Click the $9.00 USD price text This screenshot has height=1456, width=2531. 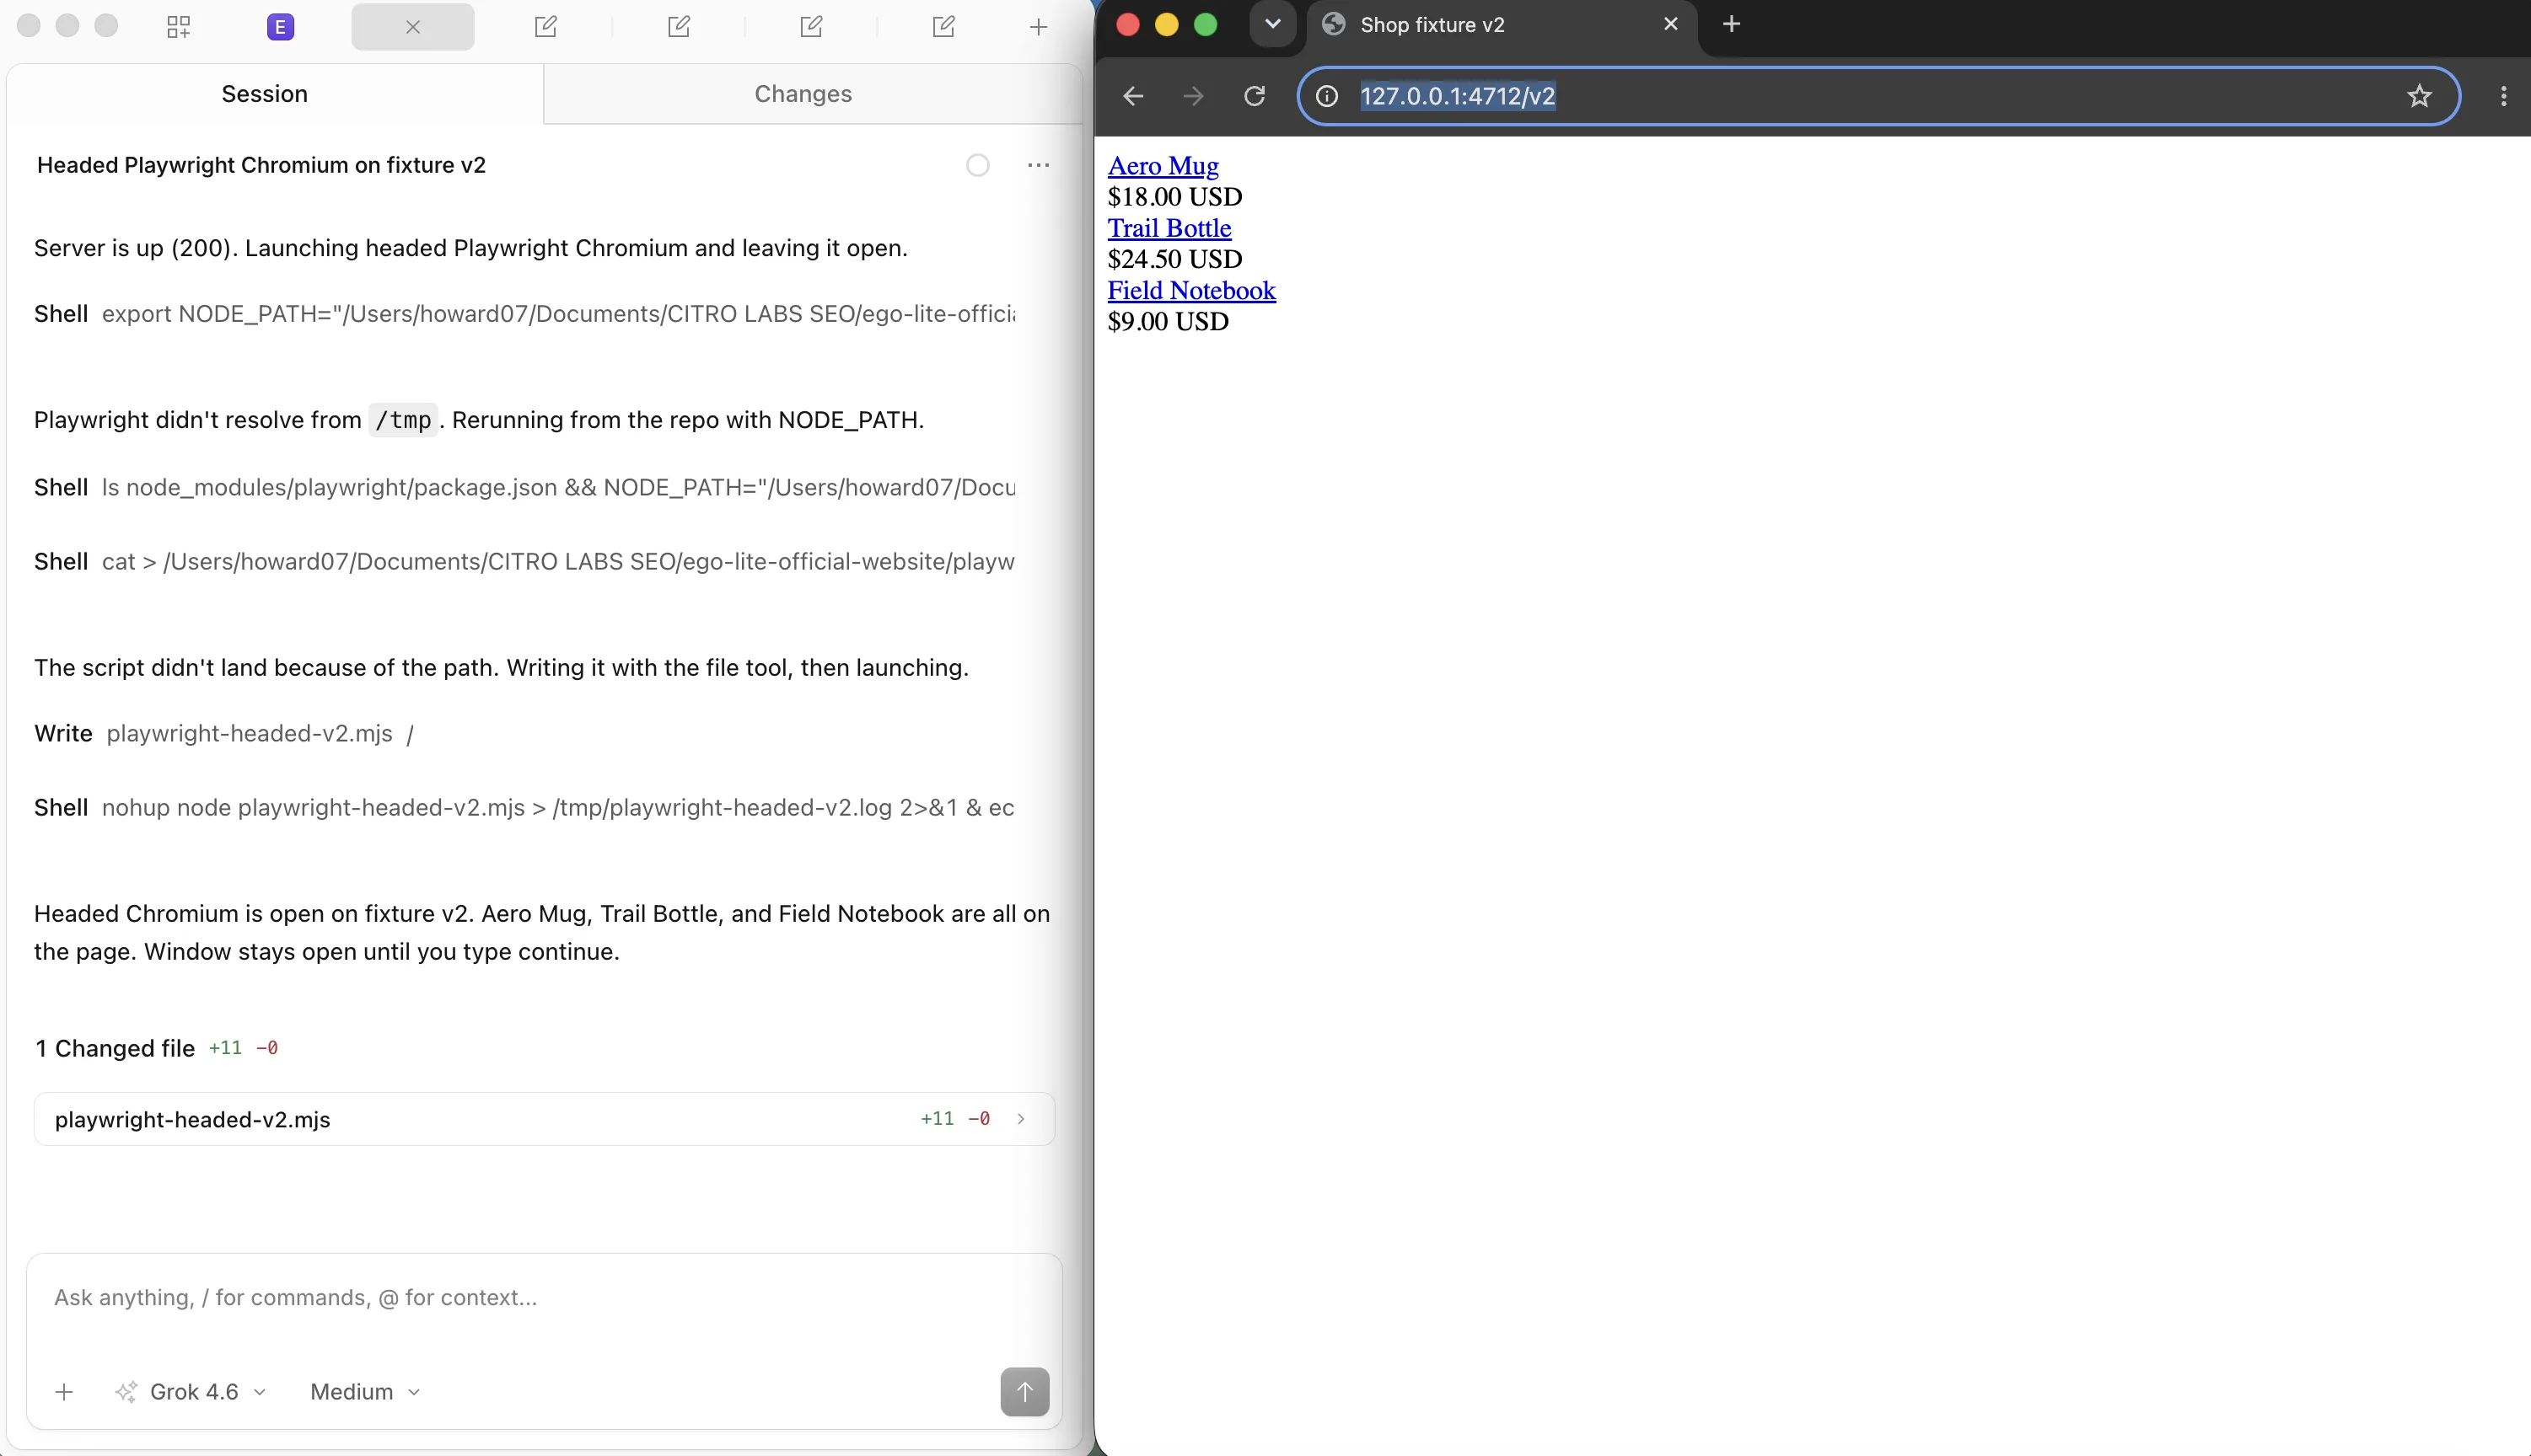tap(1168, 321)
